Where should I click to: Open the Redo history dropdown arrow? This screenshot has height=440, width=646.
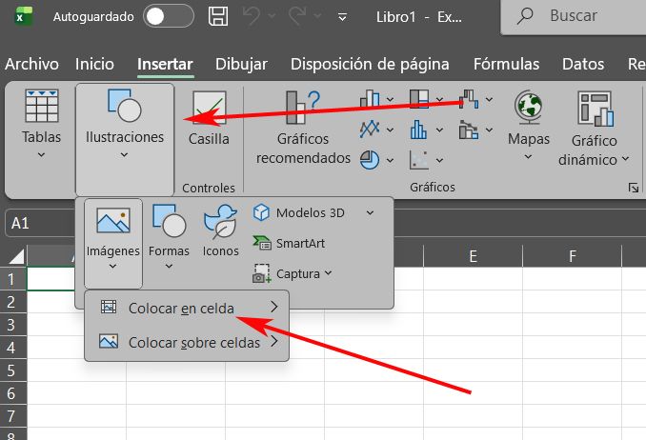[317, 16]
